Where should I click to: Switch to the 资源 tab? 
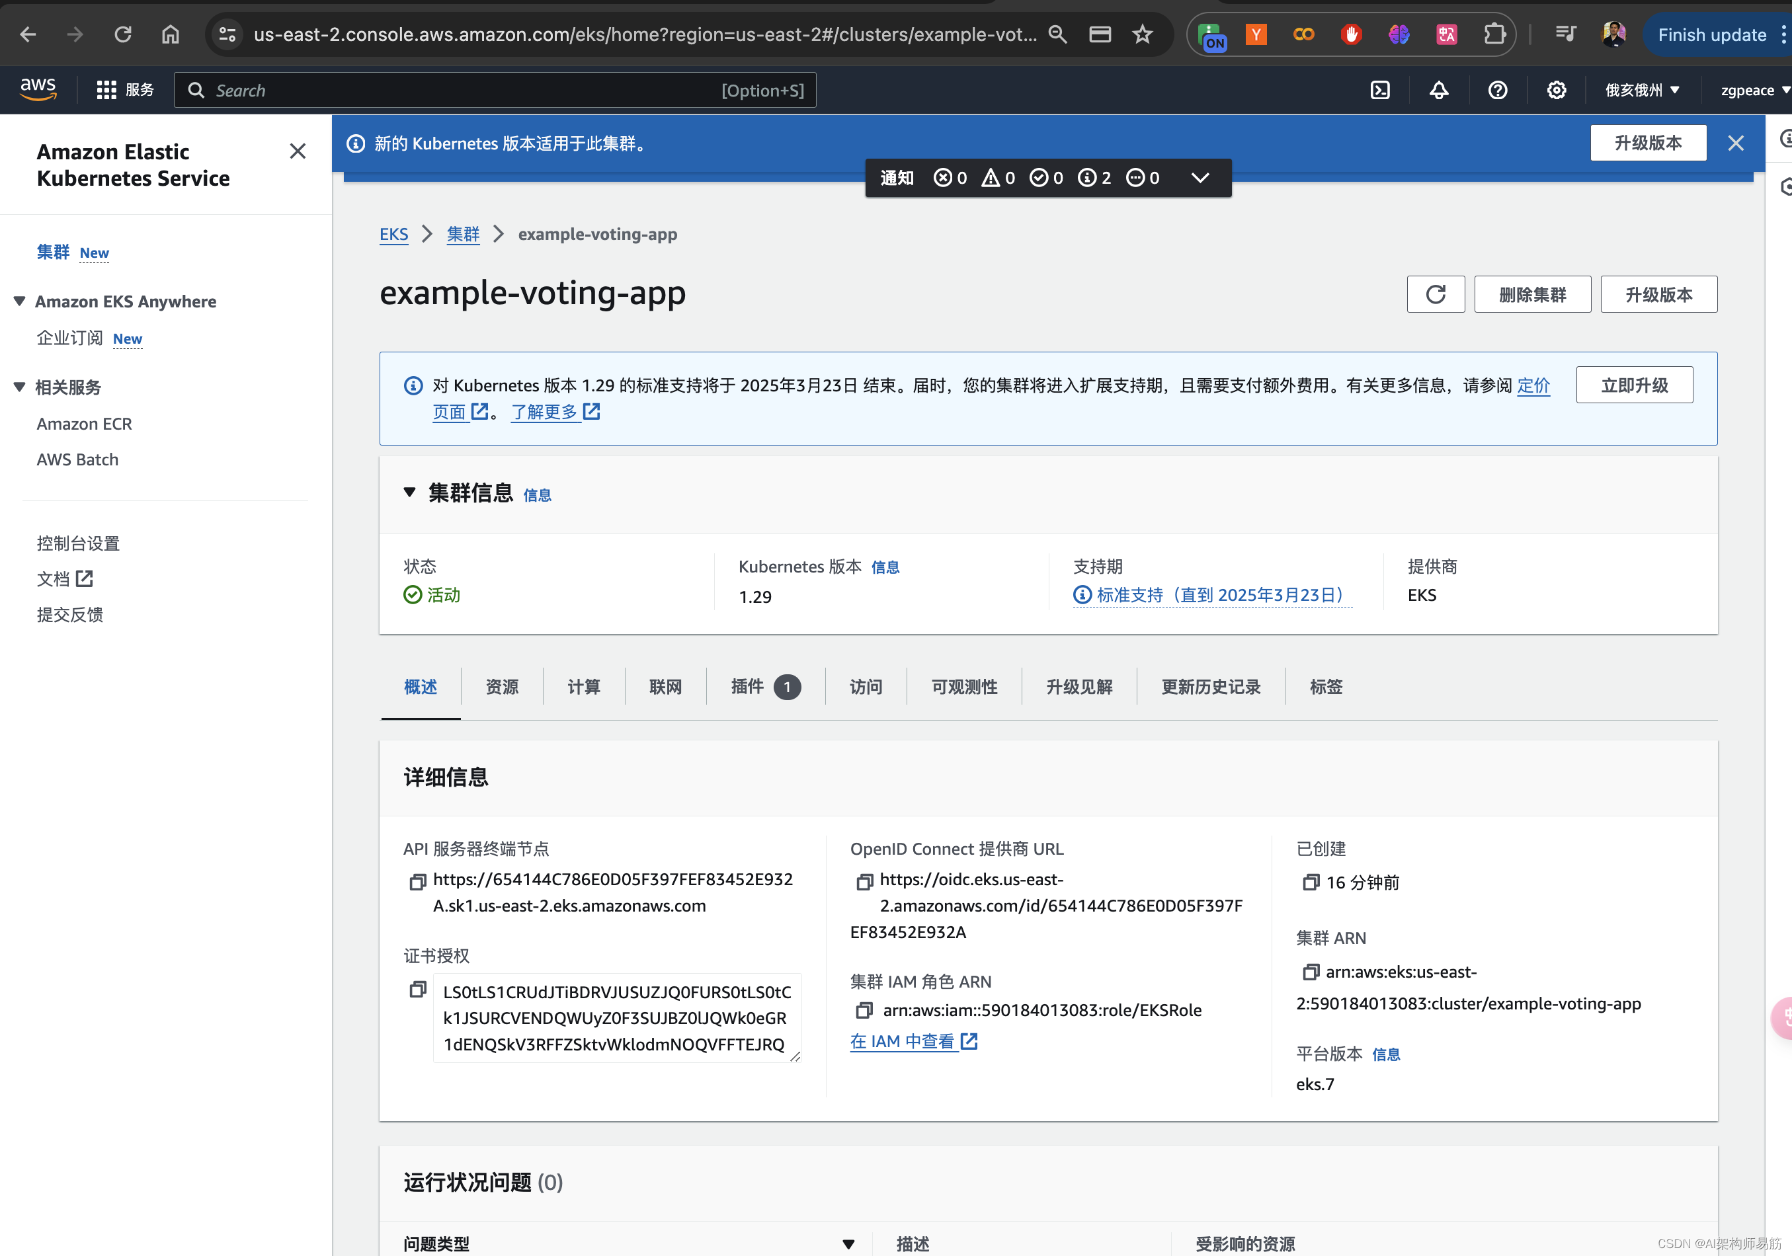[x=502, y=687]
